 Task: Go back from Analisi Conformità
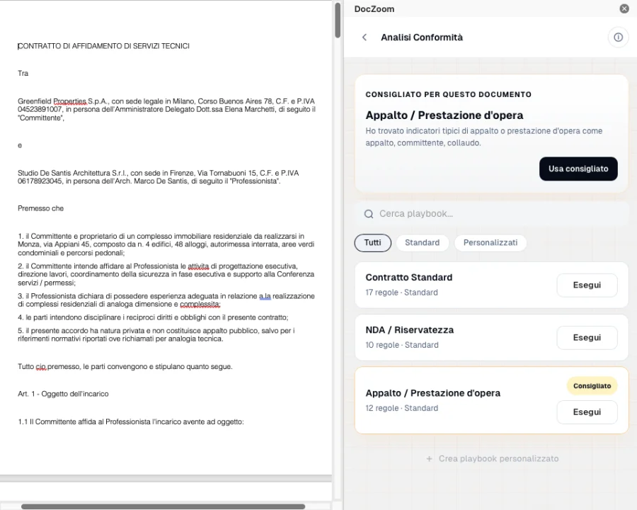pos(365,38)
